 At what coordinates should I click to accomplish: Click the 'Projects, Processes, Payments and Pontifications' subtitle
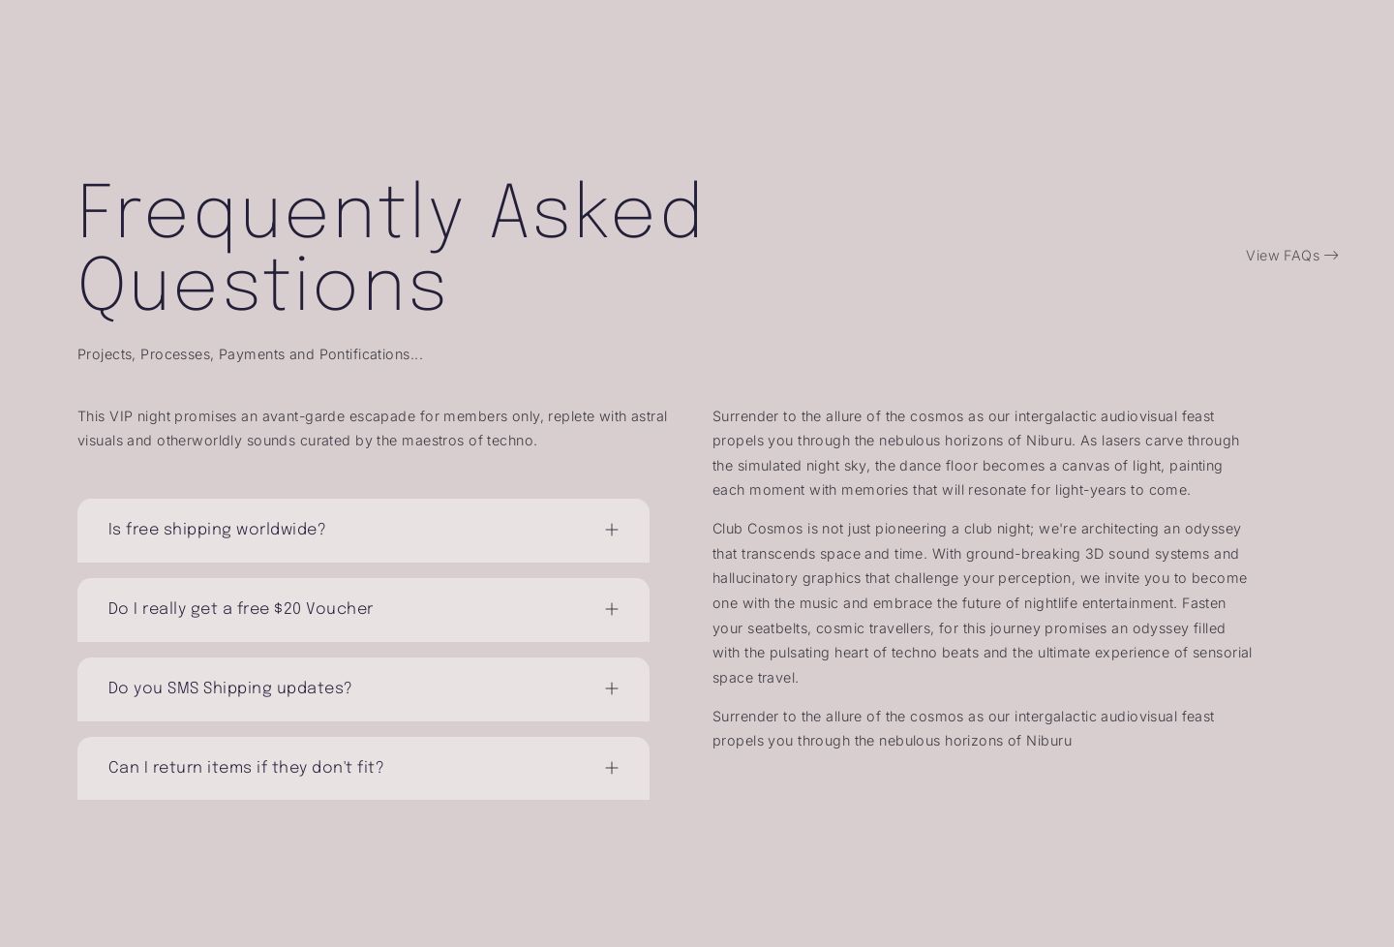coord(250,354)
